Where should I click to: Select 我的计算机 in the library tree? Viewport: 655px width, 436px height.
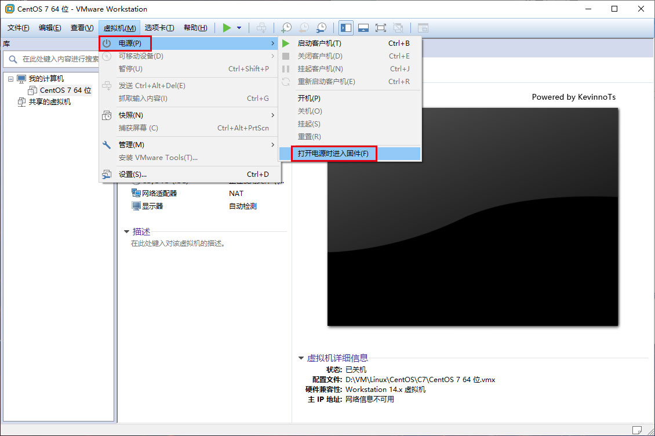pyautogui.click(x=46, y=79)
